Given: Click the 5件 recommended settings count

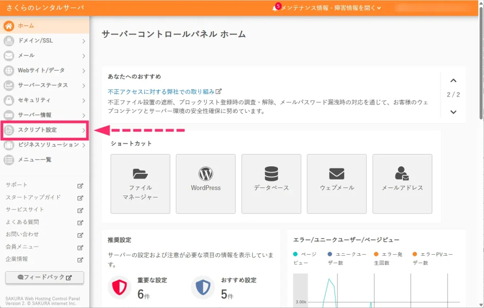Looking at the screenshot, I should 227,294.
